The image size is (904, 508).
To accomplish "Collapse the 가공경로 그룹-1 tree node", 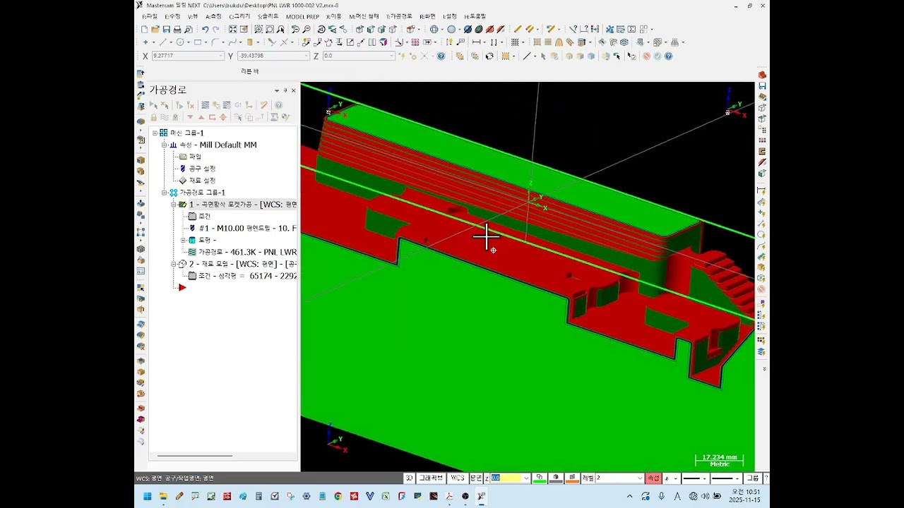I will pos(165,193).
